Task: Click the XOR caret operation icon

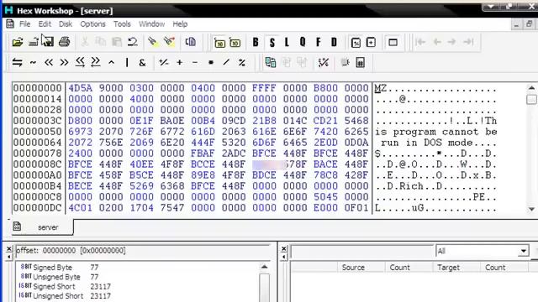Action: coord(111,62)
